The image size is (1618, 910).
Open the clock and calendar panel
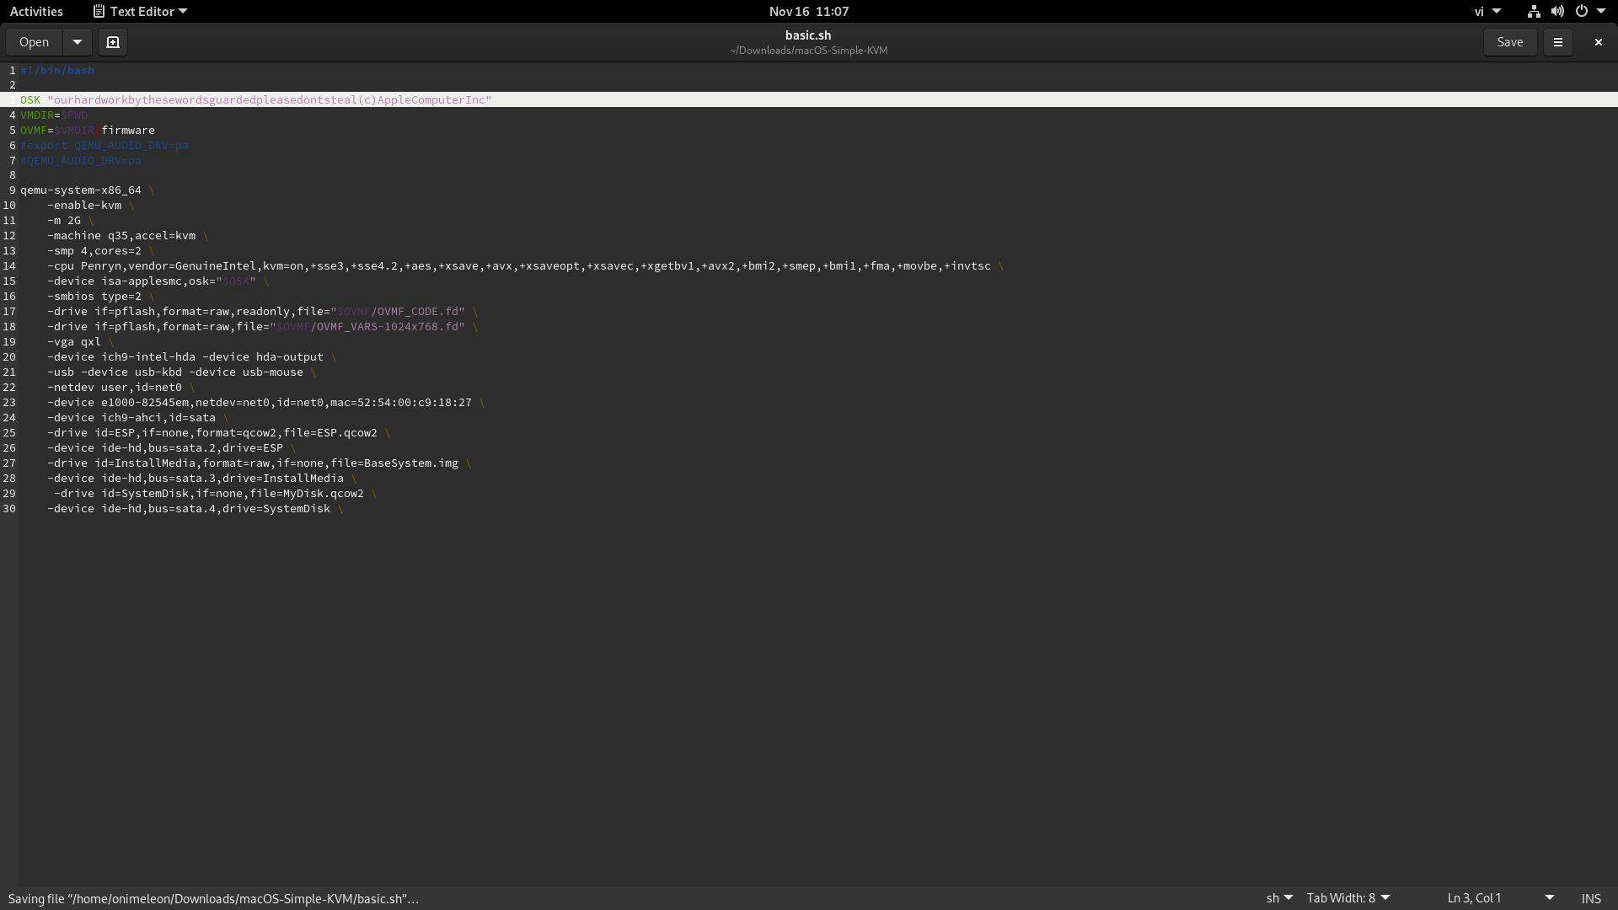tap(808, 12)
